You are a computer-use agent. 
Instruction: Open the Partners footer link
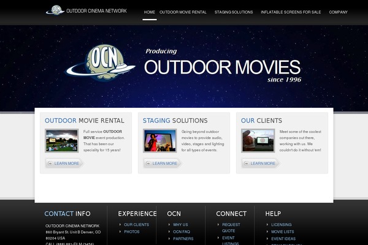183,239
